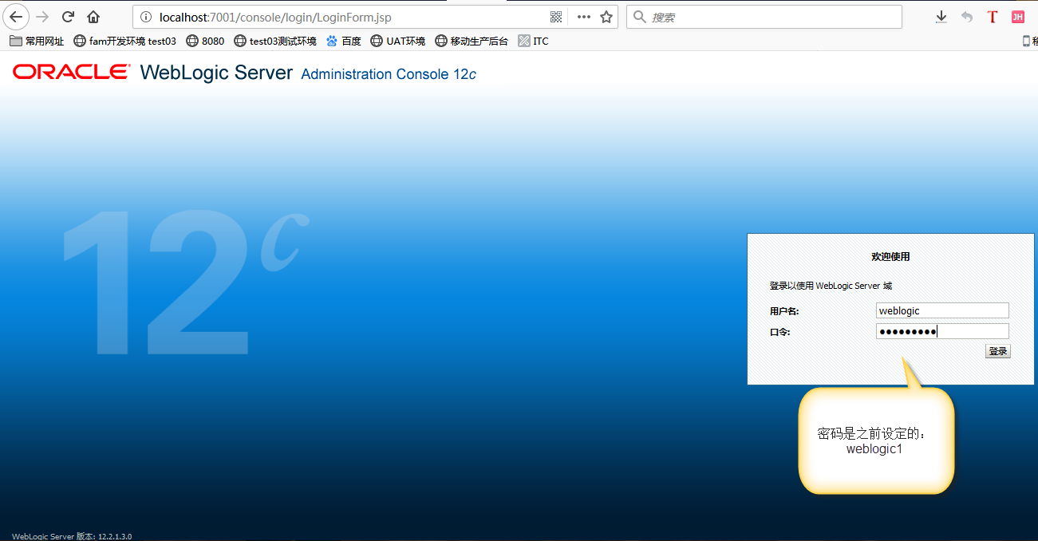Open the 移动生产后台 bookmark

472,41
